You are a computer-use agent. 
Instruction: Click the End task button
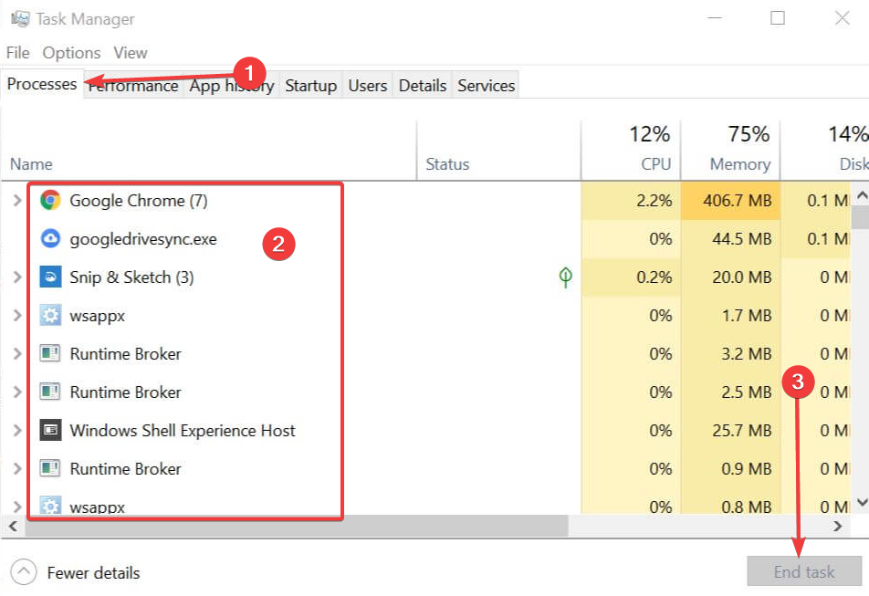click(x=804, y=571)
